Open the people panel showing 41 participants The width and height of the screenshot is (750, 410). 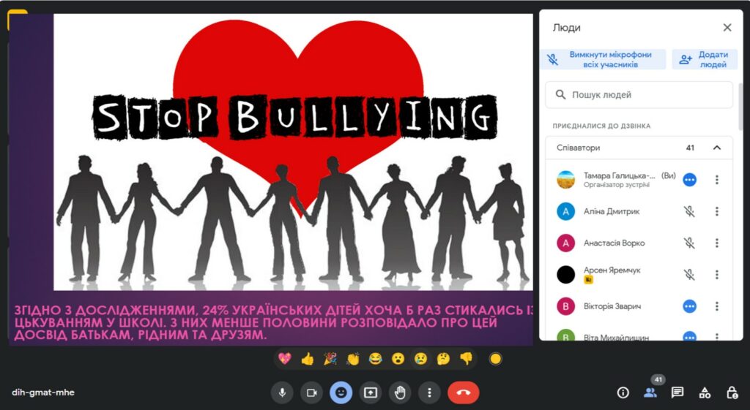(650, 392)
